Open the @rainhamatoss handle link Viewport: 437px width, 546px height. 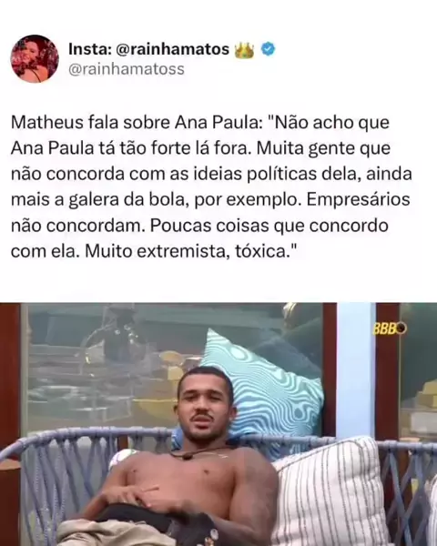pos(127,69)
